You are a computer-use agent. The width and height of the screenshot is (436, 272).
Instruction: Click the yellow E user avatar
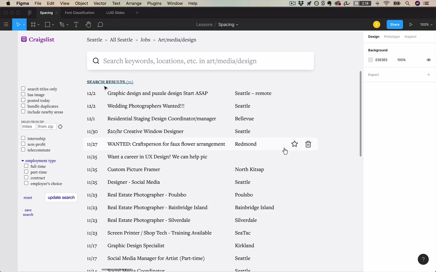tap(376, 24)
